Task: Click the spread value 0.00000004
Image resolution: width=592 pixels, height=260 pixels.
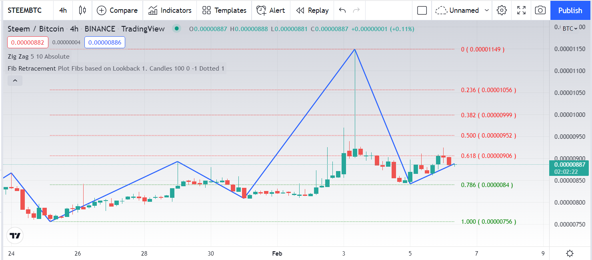Action: pos(66,42)
